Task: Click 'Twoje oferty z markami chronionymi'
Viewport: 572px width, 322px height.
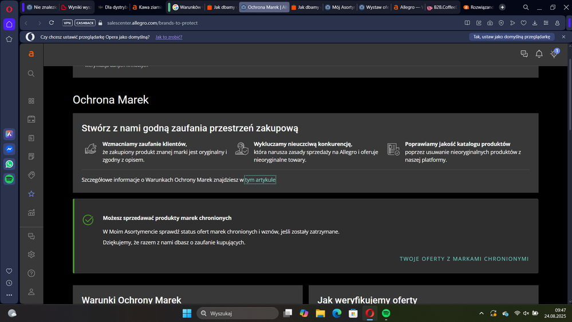Action: click(464, 259)
